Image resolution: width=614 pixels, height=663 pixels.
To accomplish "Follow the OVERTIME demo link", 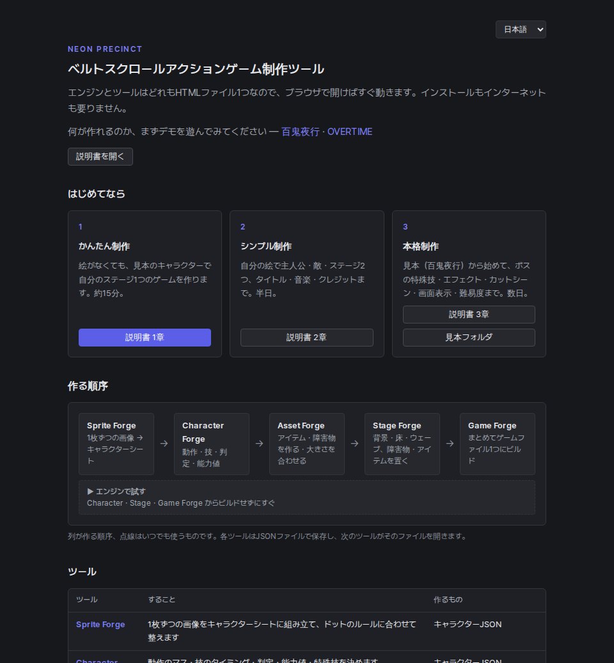I will click(350, 132).
